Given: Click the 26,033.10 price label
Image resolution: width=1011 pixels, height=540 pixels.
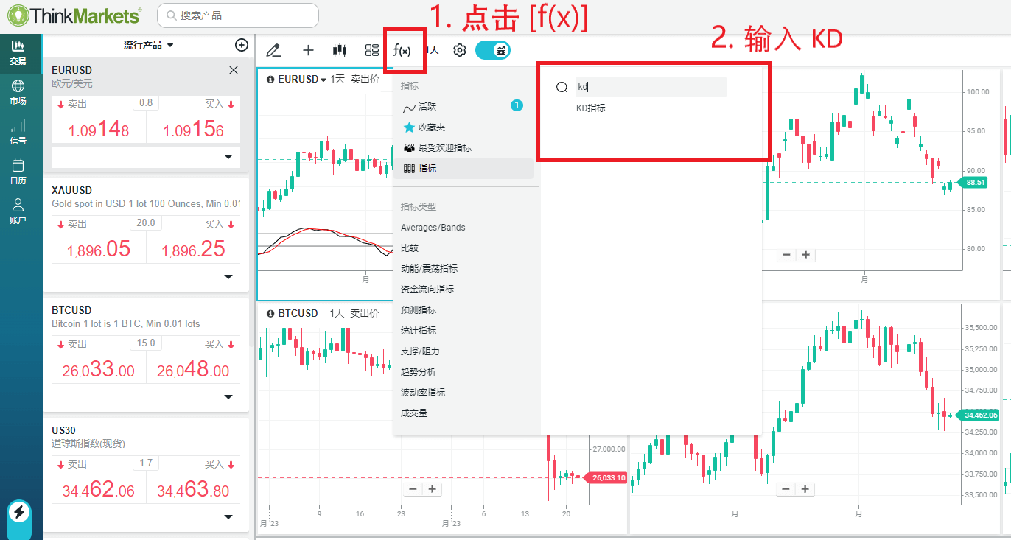Looking at the screenshot, I should (x=606, y=477).
